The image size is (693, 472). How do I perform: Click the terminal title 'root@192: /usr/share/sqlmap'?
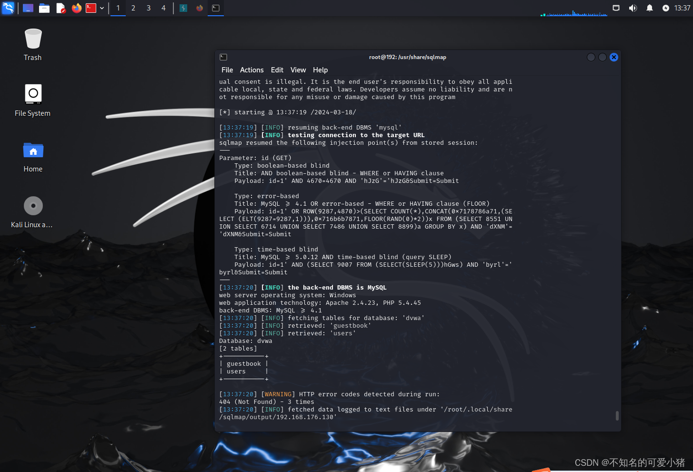click(x=408, y=57)
